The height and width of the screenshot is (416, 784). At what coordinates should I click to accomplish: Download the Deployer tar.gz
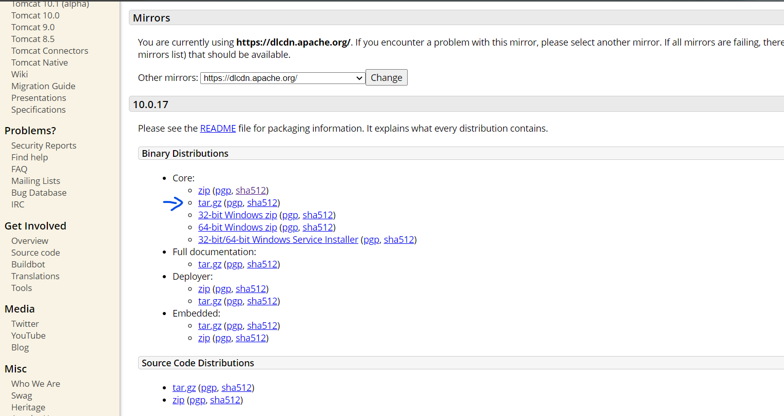pyautogui.click(x=210, y=301)
